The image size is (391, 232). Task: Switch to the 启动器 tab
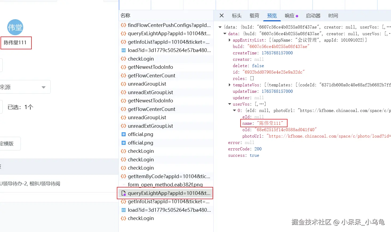313,16
